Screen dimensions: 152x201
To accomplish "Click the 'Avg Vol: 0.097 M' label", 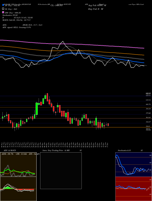I will click(97, 5).
